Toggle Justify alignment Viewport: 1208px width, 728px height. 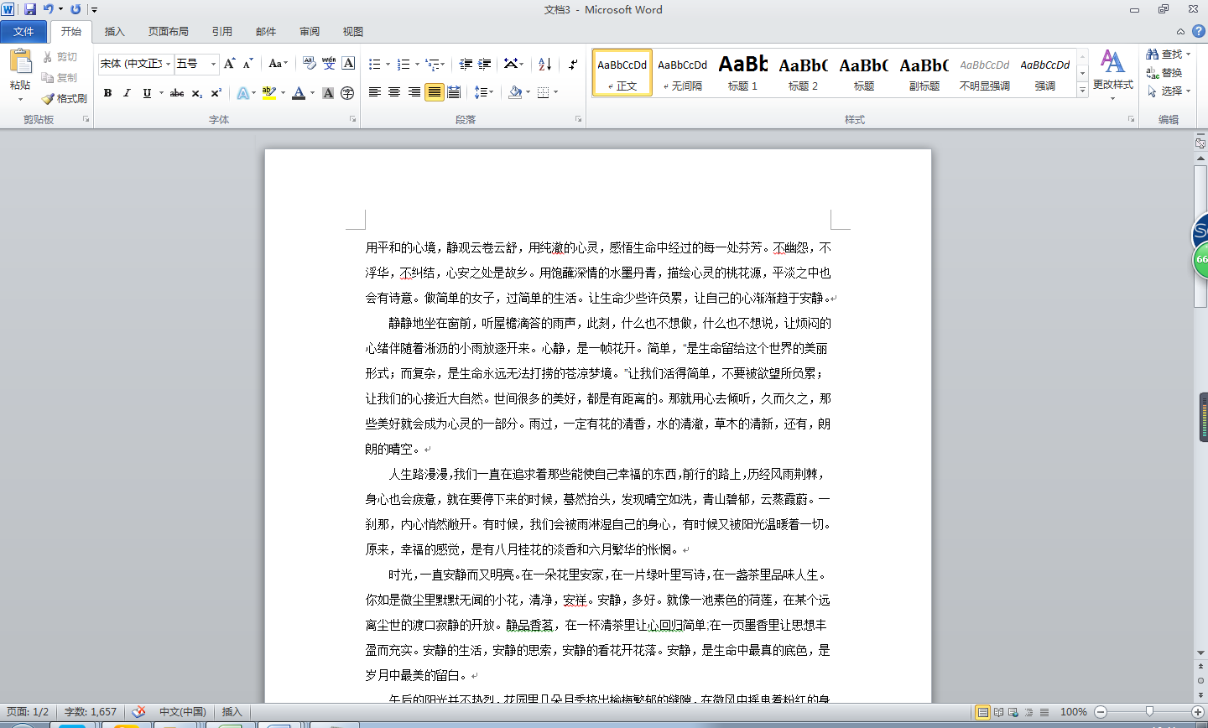click(434, 92)
